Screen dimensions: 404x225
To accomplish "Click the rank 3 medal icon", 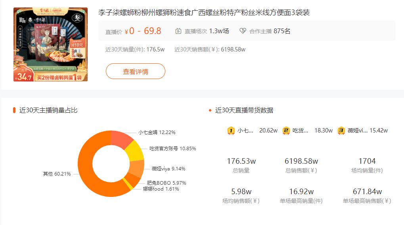I will tap(341, 131).
